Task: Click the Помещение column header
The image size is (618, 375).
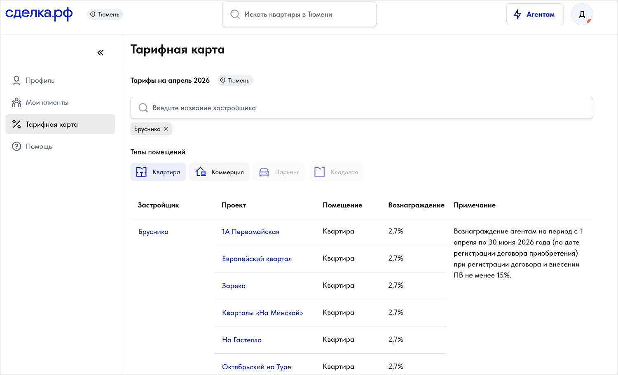Action: [342, 205]
